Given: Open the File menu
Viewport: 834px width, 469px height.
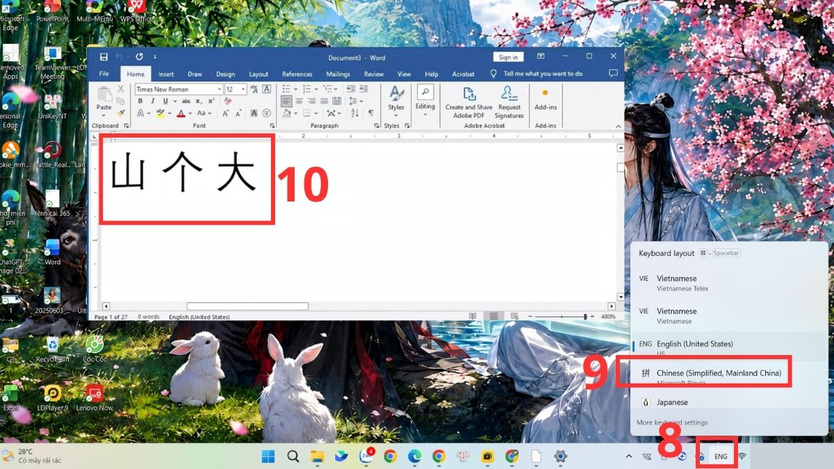Looking at the screenshot, I should tap(104, 74).
